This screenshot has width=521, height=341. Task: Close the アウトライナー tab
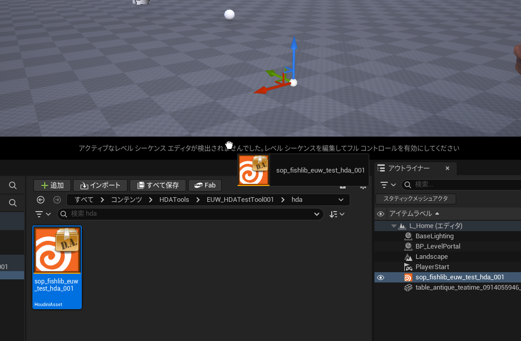point(447,168)
